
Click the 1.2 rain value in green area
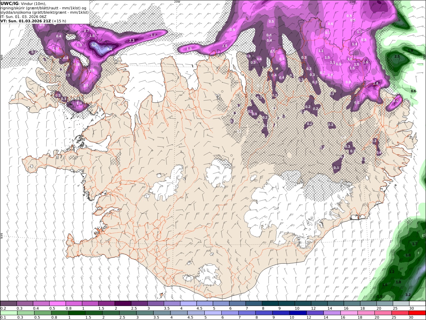(x=392, y=272)
